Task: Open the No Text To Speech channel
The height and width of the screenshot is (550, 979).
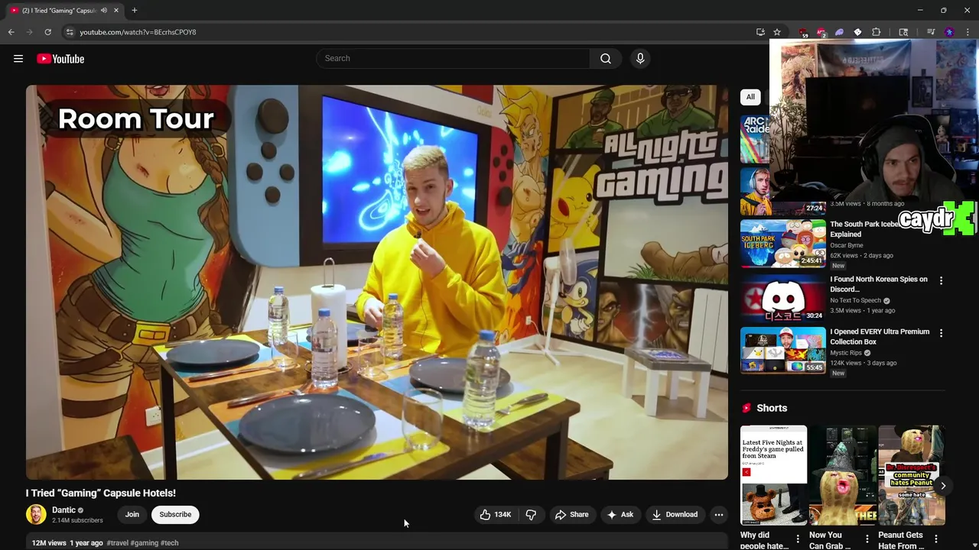Action: (856, 300)
